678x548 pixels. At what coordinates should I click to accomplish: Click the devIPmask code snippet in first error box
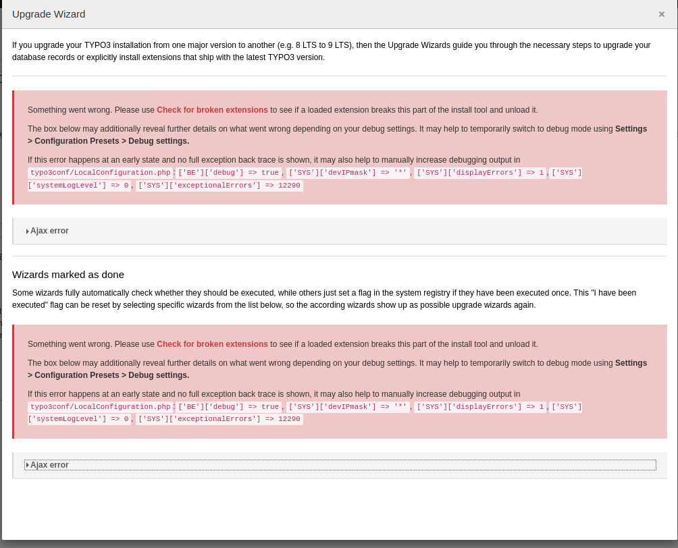348,173
